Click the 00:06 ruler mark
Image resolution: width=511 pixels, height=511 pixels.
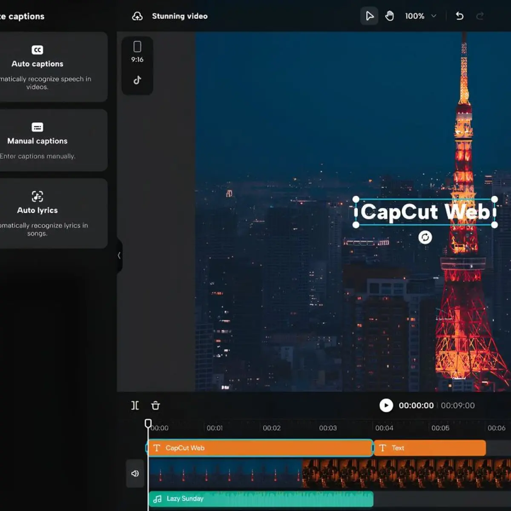coord(497,428)
